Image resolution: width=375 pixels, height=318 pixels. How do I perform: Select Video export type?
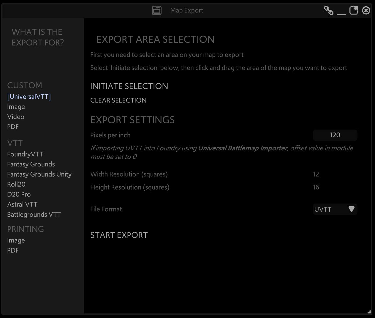[x=16, y=117]
